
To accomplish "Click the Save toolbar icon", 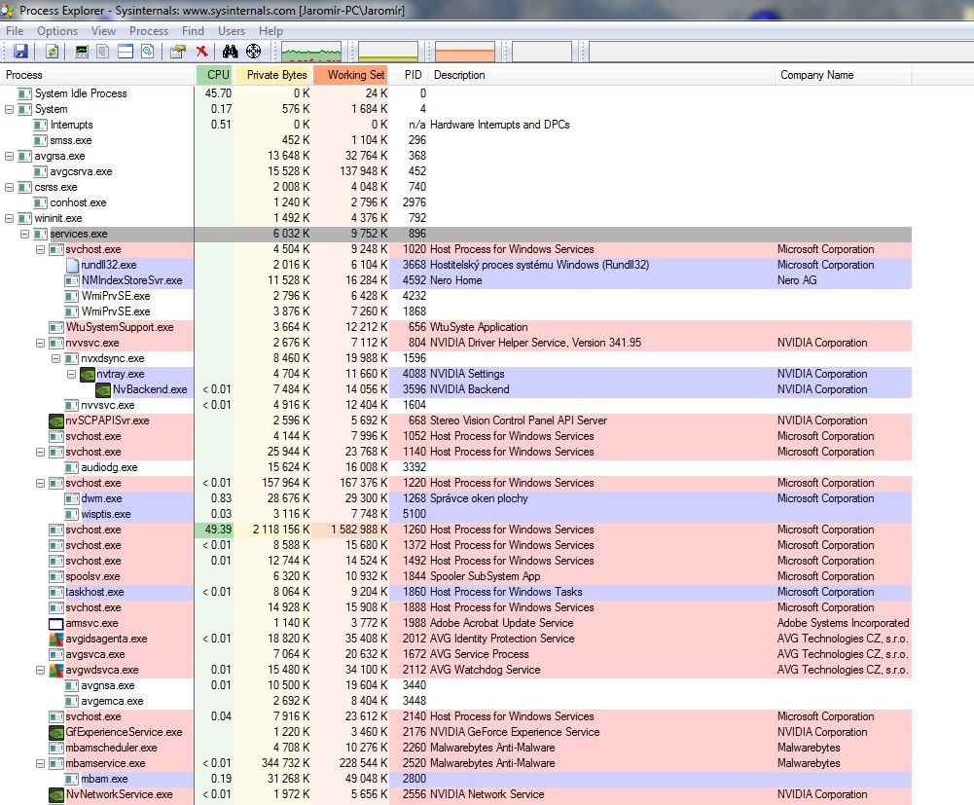I will (x=21, y=52).
